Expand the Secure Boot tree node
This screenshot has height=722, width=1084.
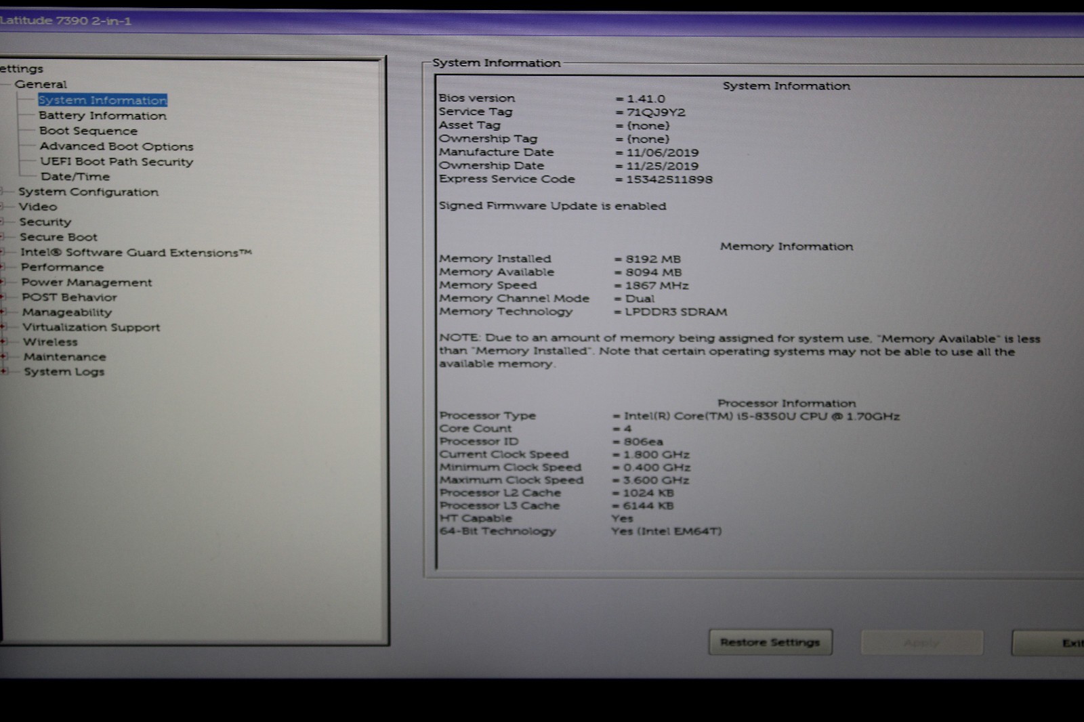(3, 237)
